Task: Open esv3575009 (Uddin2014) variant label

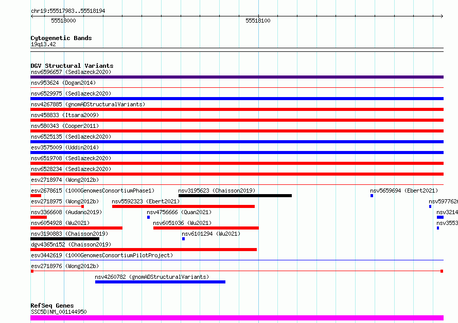Action: click(x=65, y=147)
